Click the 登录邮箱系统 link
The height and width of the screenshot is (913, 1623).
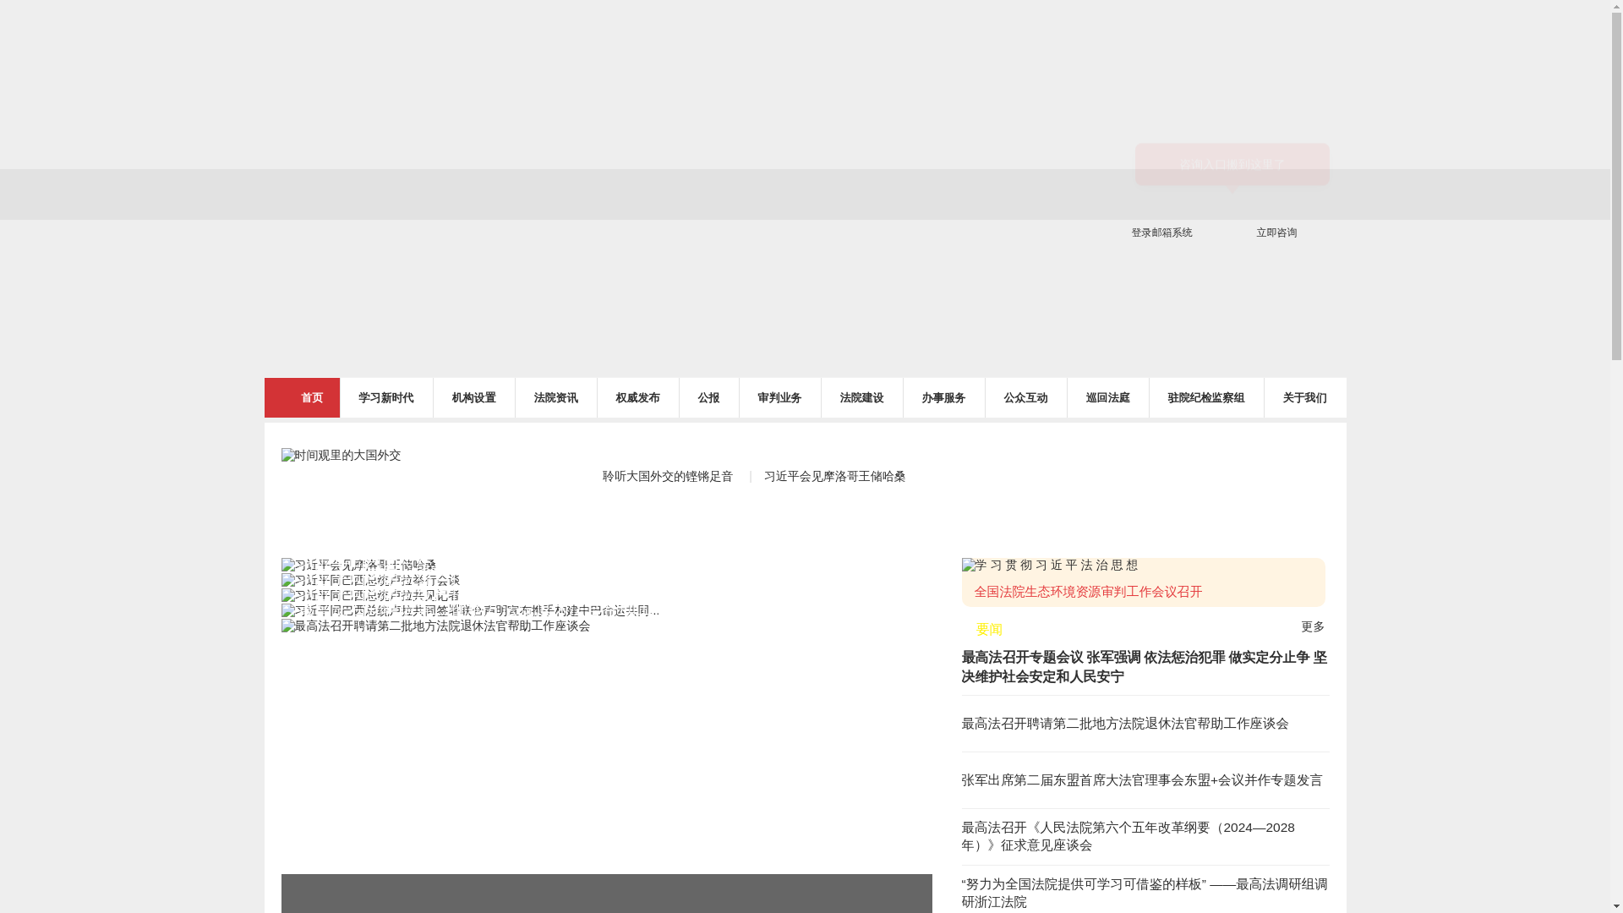coord(1161,232)
